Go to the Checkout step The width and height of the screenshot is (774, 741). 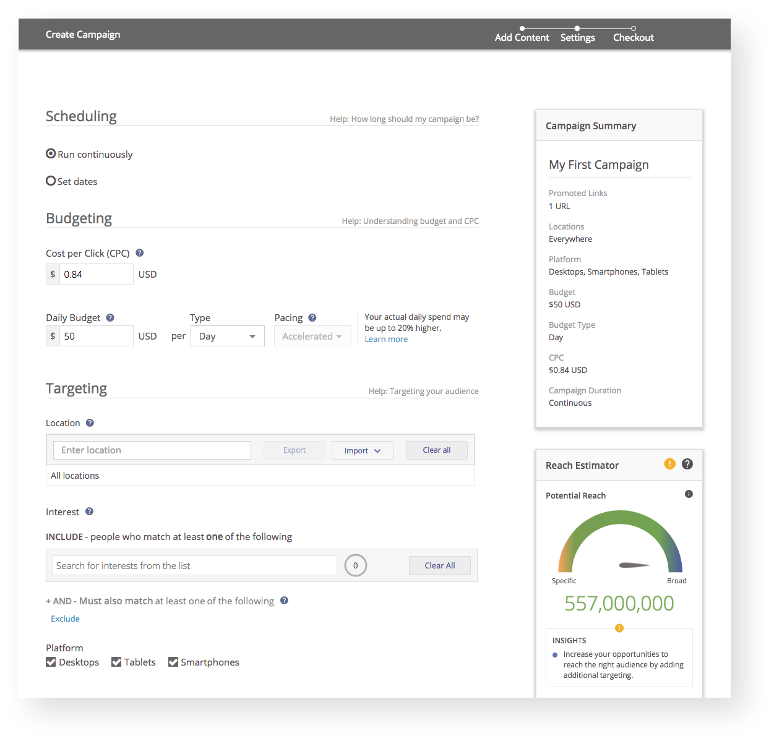click(x=633, y=37)
